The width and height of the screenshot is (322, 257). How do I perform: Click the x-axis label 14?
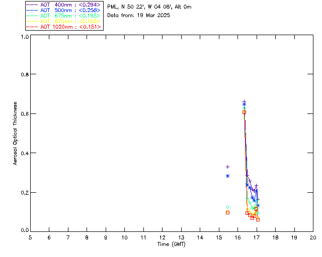click(200, 237)
